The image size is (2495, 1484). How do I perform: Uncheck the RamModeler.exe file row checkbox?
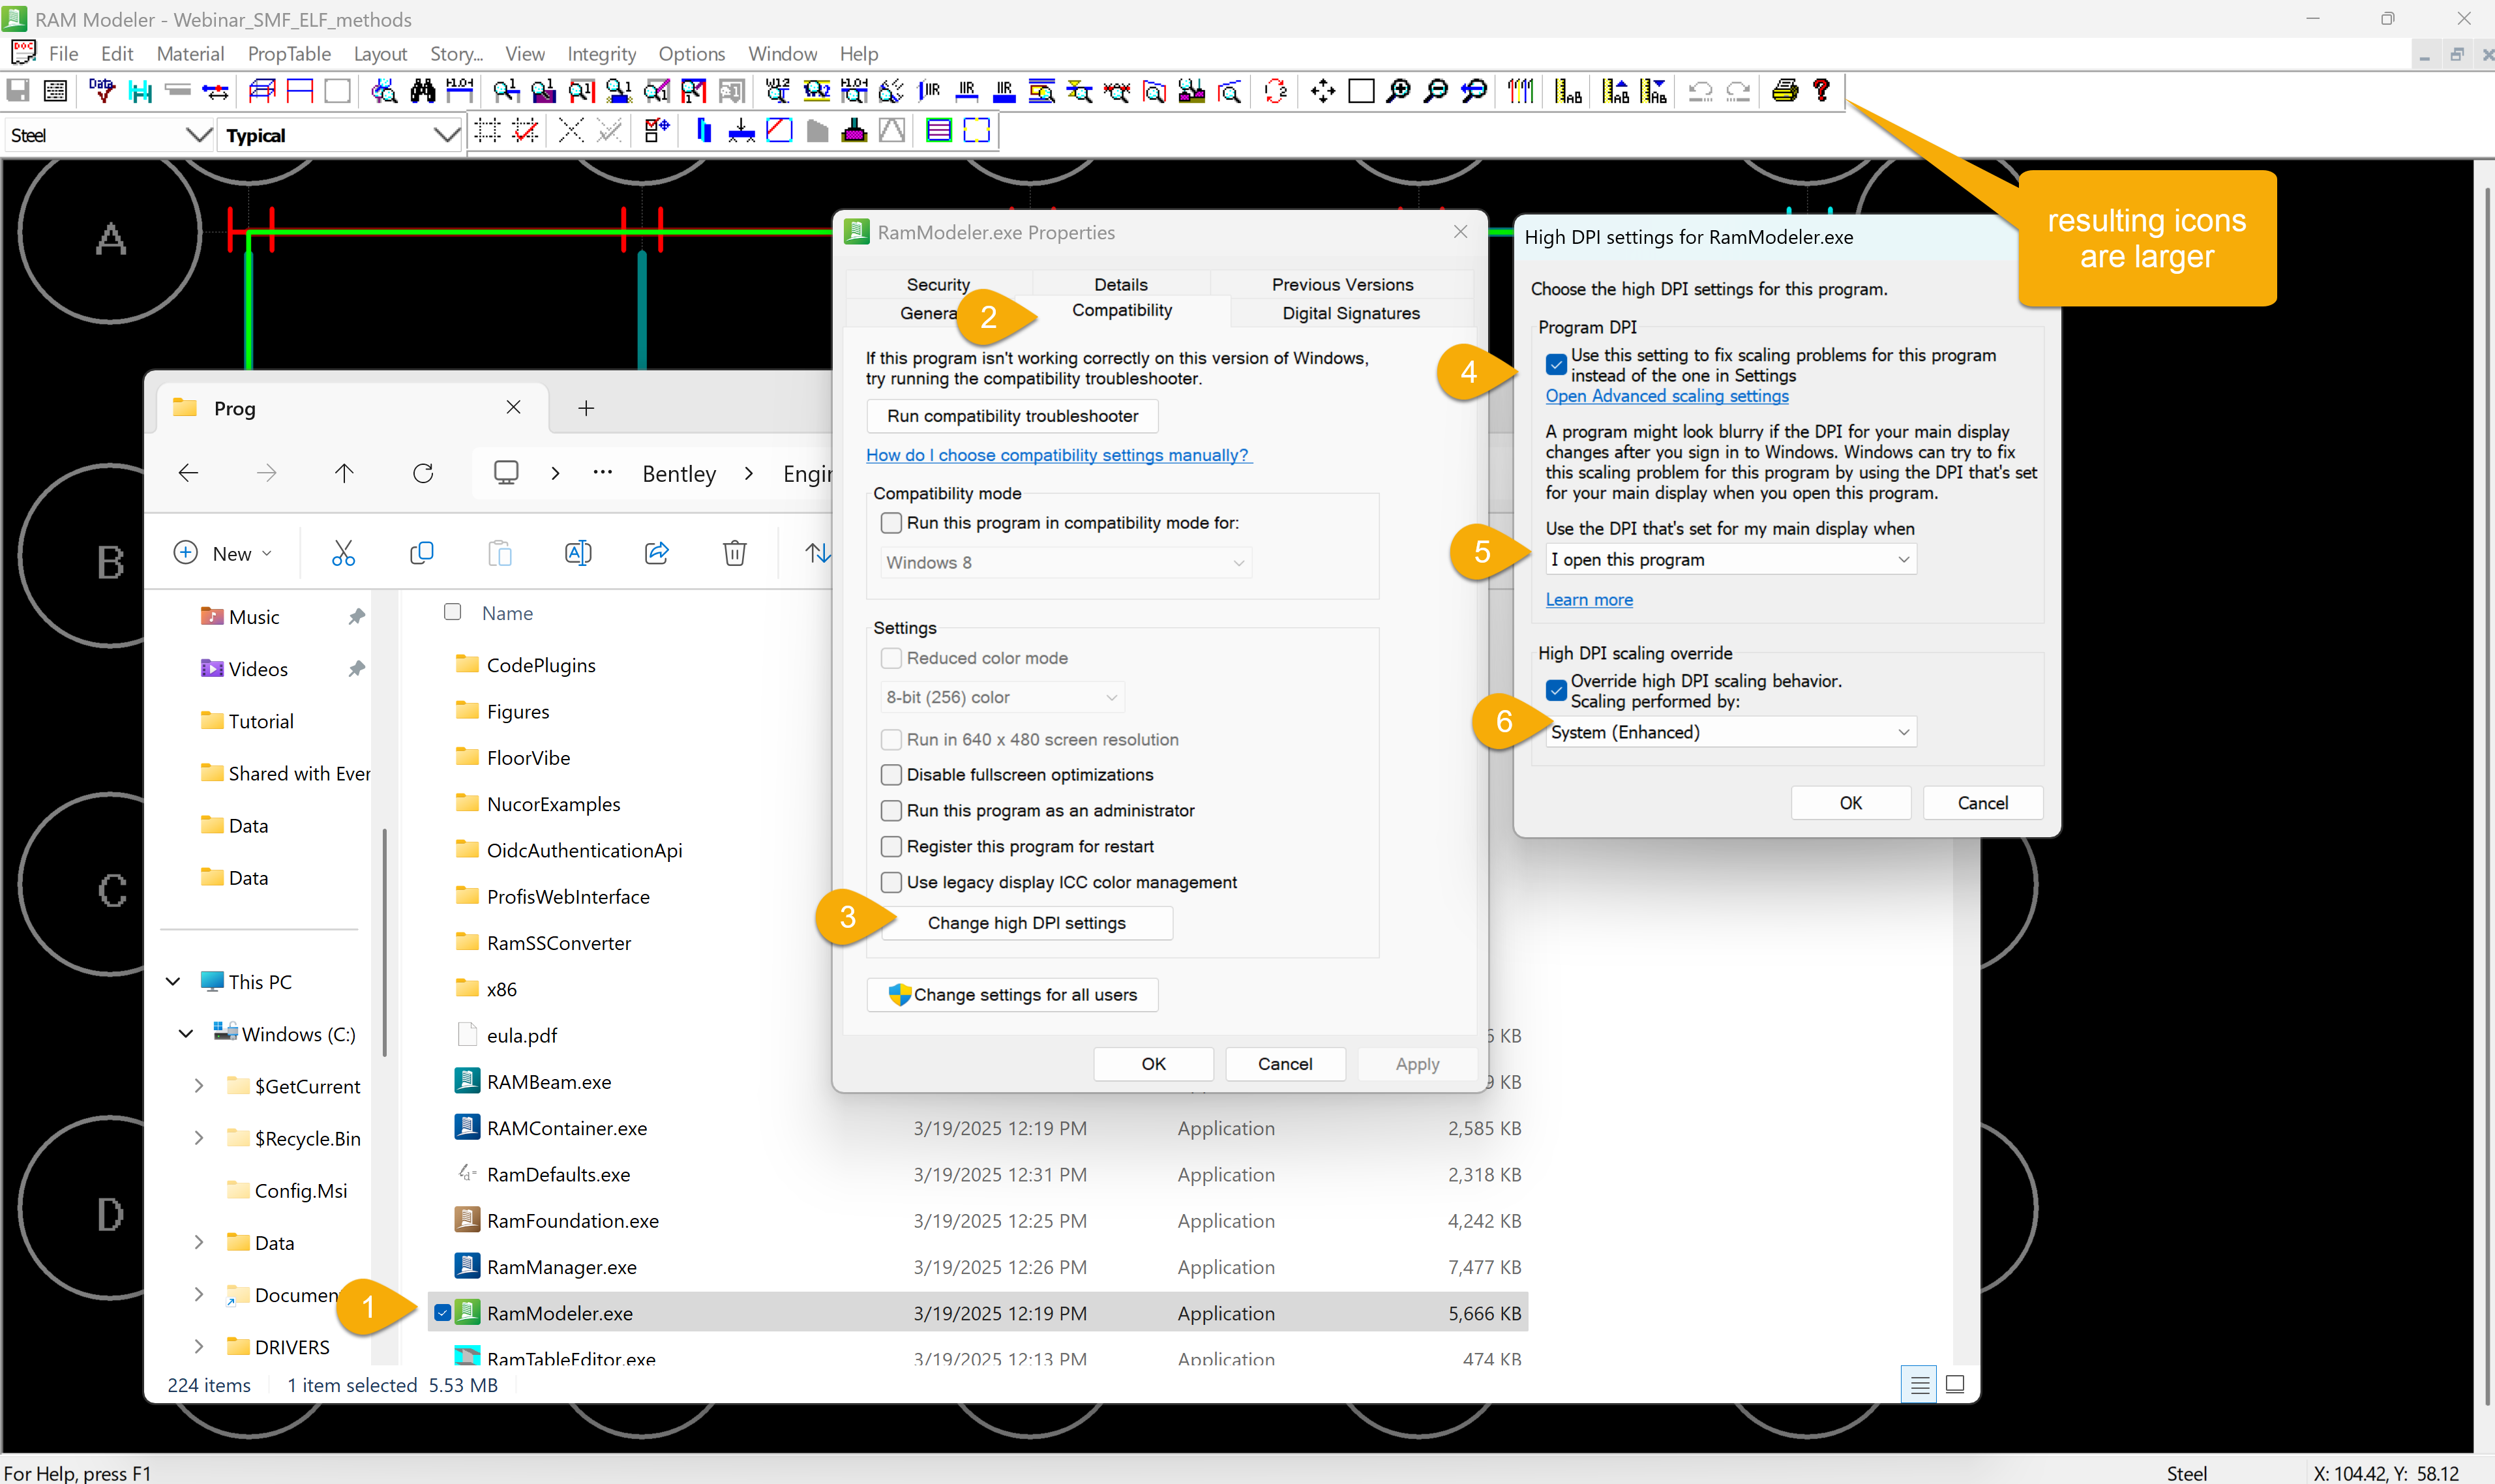pos(443,1313)
